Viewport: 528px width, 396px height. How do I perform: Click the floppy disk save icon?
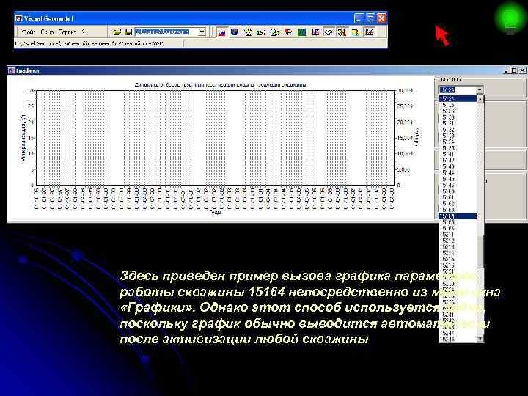tap(128, 32)
